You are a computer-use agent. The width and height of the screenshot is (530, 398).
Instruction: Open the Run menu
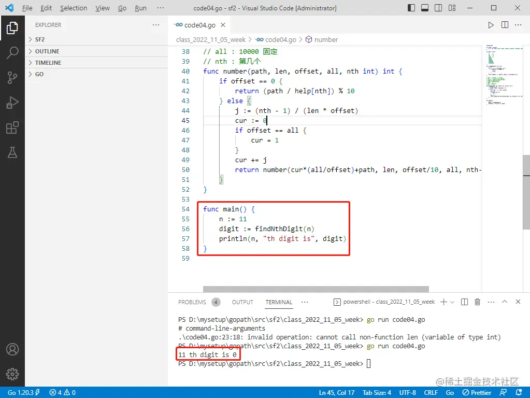click(140, 8)
